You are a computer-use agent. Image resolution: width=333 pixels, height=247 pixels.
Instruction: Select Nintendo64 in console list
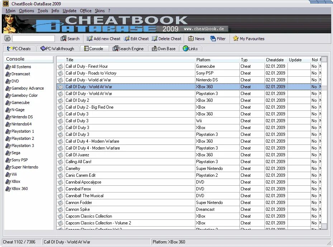pyautogui.click(x=19, y=124)
